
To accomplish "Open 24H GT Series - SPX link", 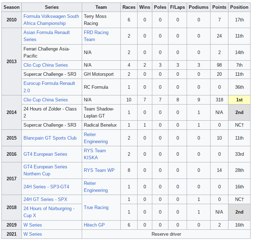I will [x=45, y=199].
